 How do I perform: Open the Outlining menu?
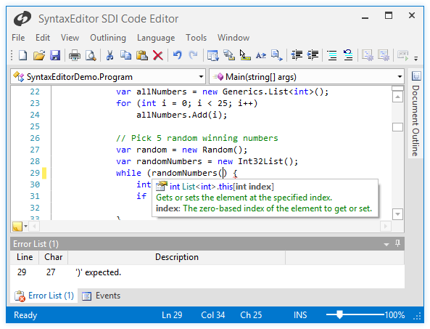click(108, 38)
